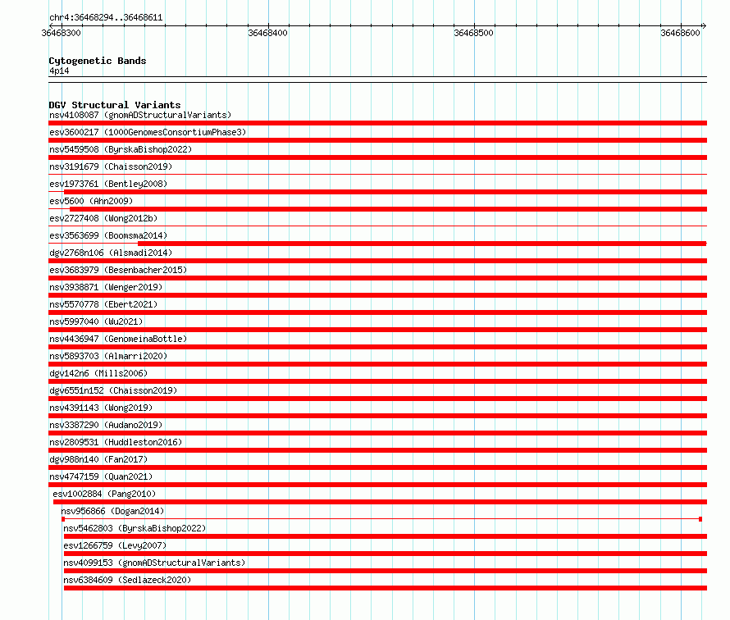This screenshot has width=730, height=620.
Task: Click the DGV Structural Variants track title
Action: coord(115,105)
